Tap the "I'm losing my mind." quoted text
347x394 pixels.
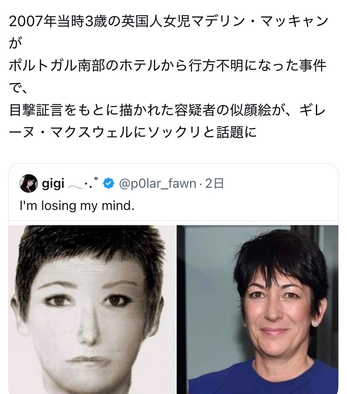point(77,206)
